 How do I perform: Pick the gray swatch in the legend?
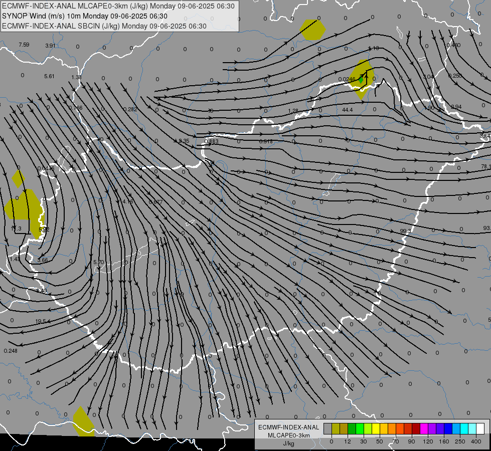328,429
